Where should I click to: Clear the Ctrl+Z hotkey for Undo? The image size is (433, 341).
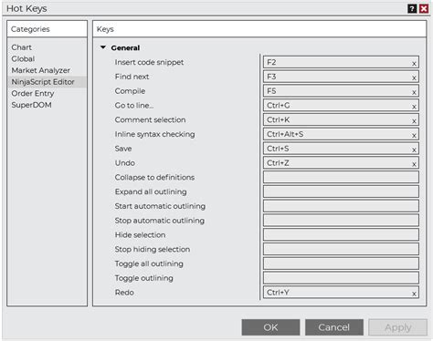414,164
